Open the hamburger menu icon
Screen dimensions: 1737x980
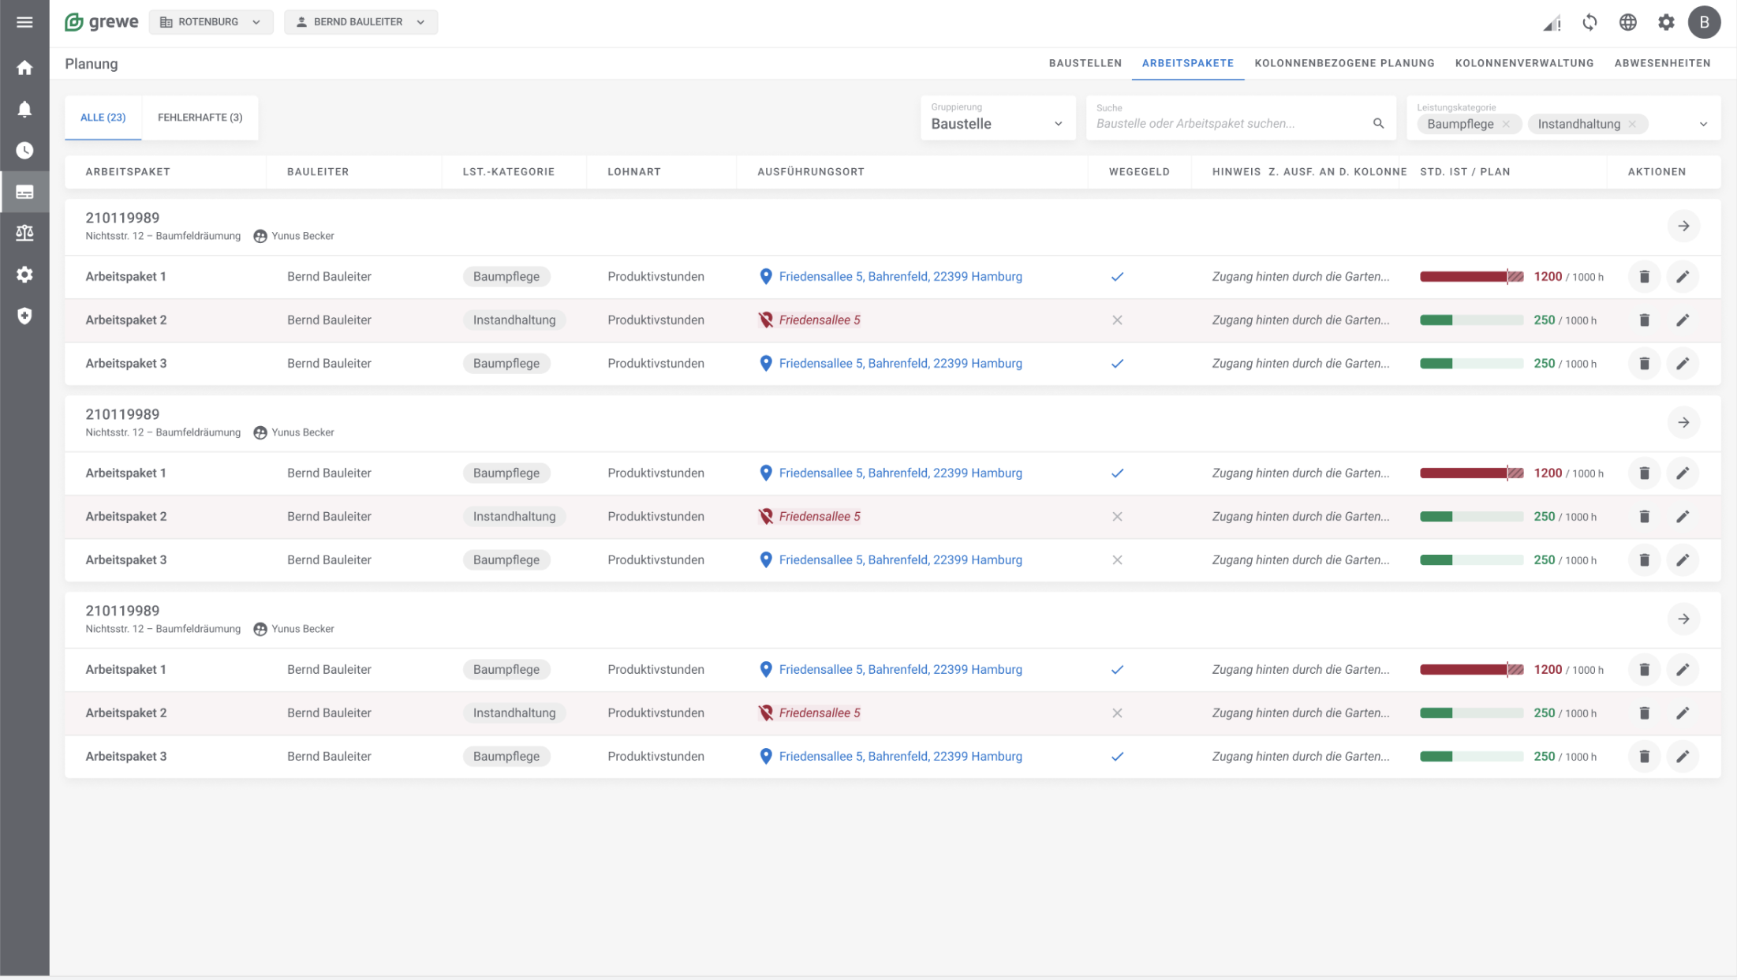pyautogui.click(x=24, y=22)
